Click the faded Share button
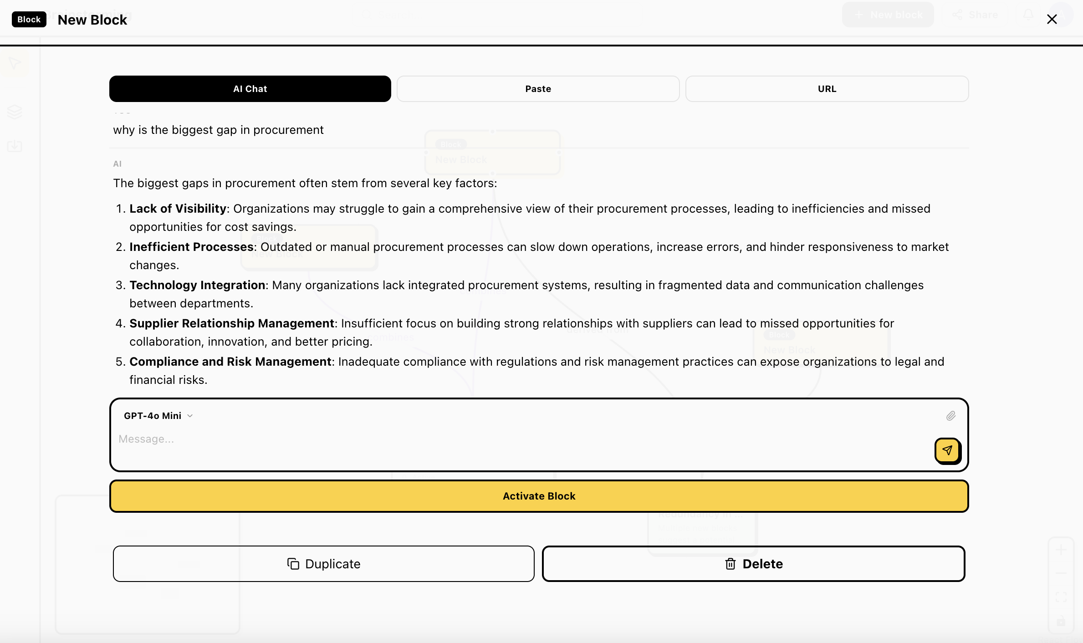Viewport: 1083px width, 643px height. click(x=975, y=15)
